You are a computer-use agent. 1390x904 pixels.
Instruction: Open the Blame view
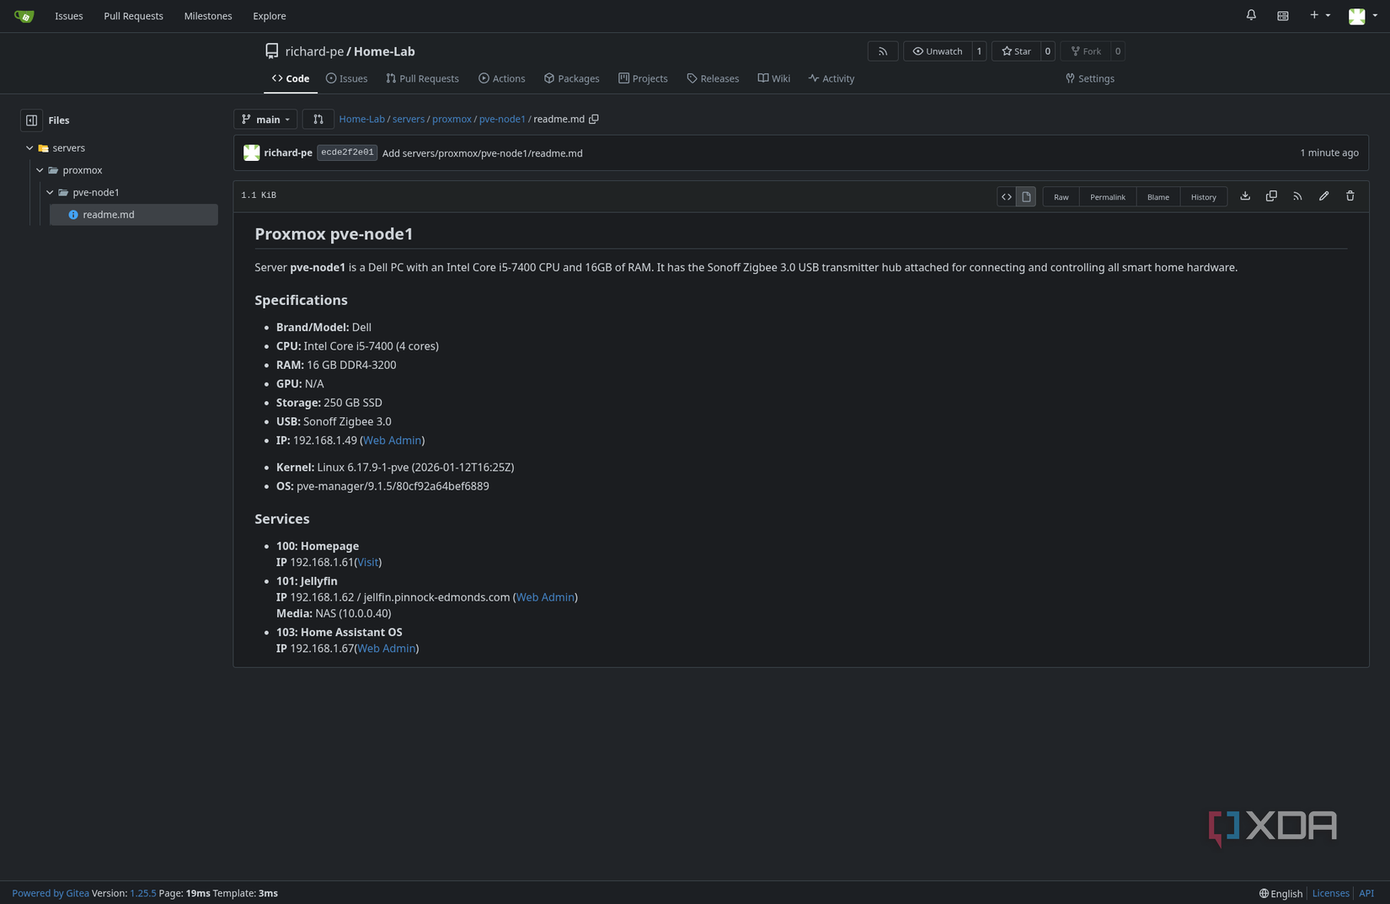pyautogui.click(x=1157, y=196)
